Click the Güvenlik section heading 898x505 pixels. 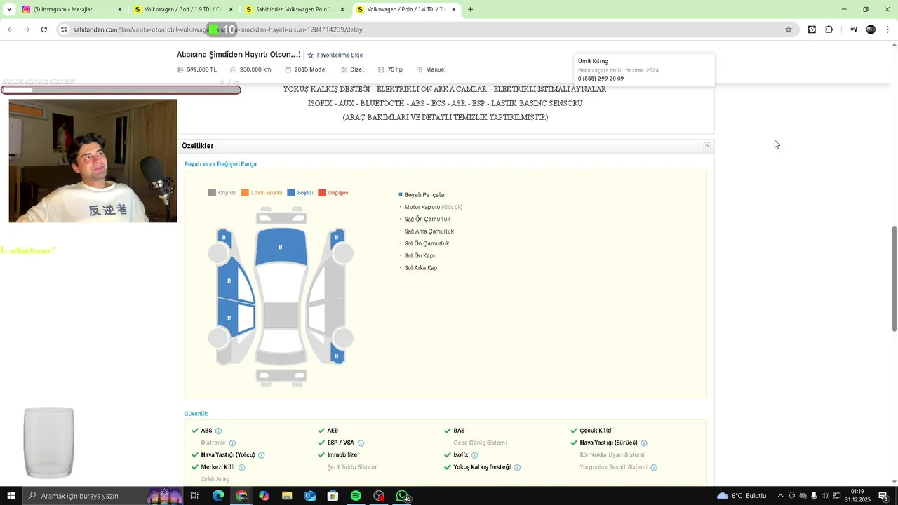(x=196, y=414)
